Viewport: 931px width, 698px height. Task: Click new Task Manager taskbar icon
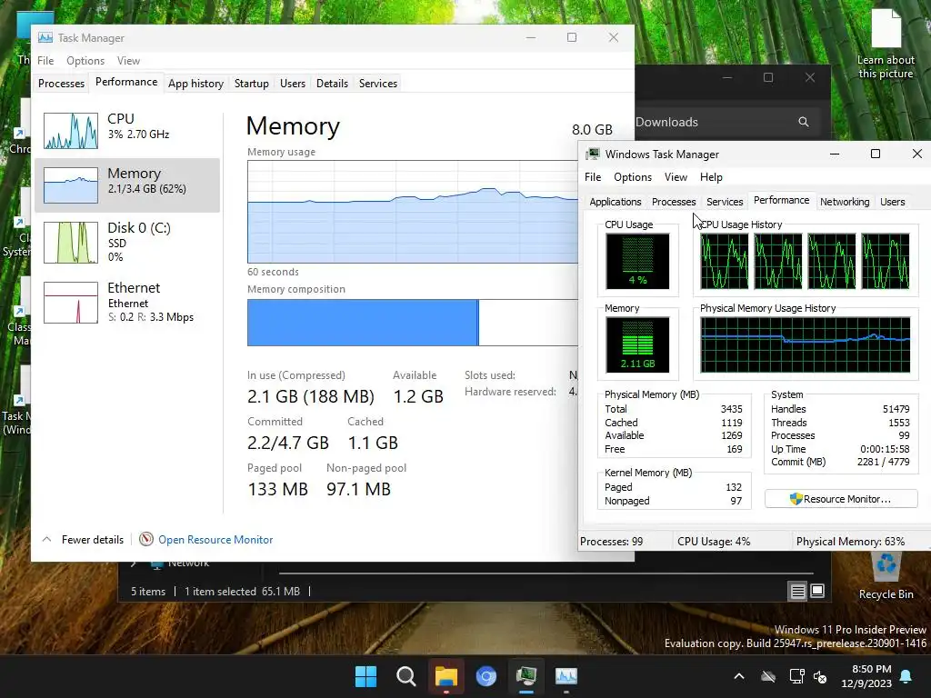566,676
